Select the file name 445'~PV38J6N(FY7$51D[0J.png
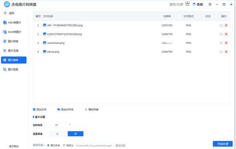Image resolution: width=236 pixels, height=149 pixels. click(x=65, y=25)
